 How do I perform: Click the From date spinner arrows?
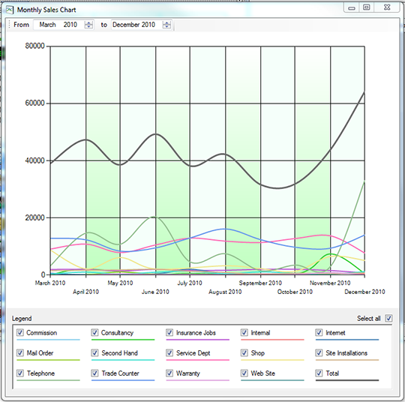[88, 25]
